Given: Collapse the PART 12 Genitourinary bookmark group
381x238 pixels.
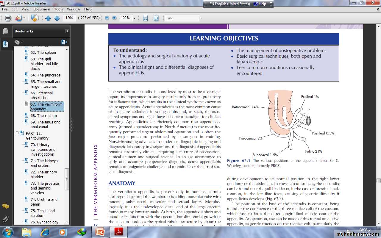Looking at the screenshot, I should click(x=17, y=133).
